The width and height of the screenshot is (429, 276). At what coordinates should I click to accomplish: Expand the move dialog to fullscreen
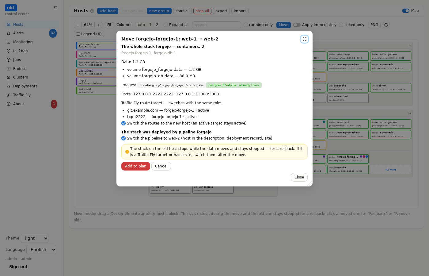click(x=304, y=39)
